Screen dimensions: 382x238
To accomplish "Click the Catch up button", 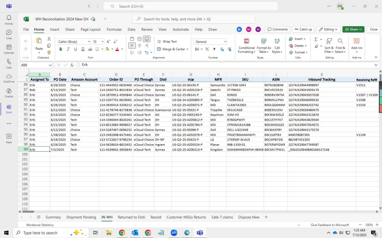I will [303, 29].
